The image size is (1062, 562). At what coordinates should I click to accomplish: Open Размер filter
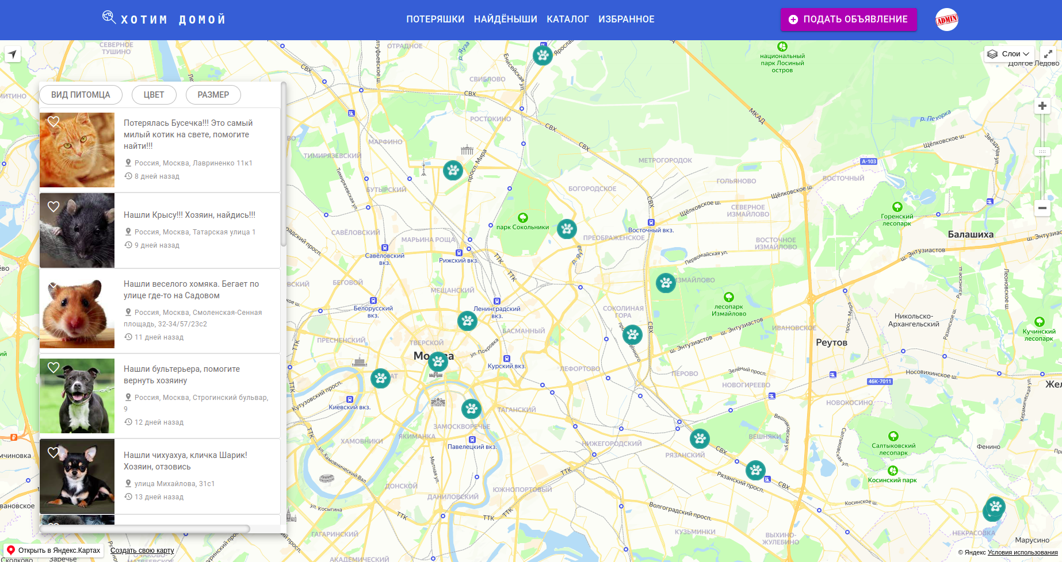click(x=213, y=95)
